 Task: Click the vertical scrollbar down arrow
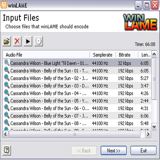pyautogui.click(x=154, y=127)
